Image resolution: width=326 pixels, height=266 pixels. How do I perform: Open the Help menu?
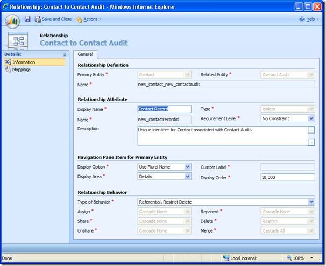(309, 19)
